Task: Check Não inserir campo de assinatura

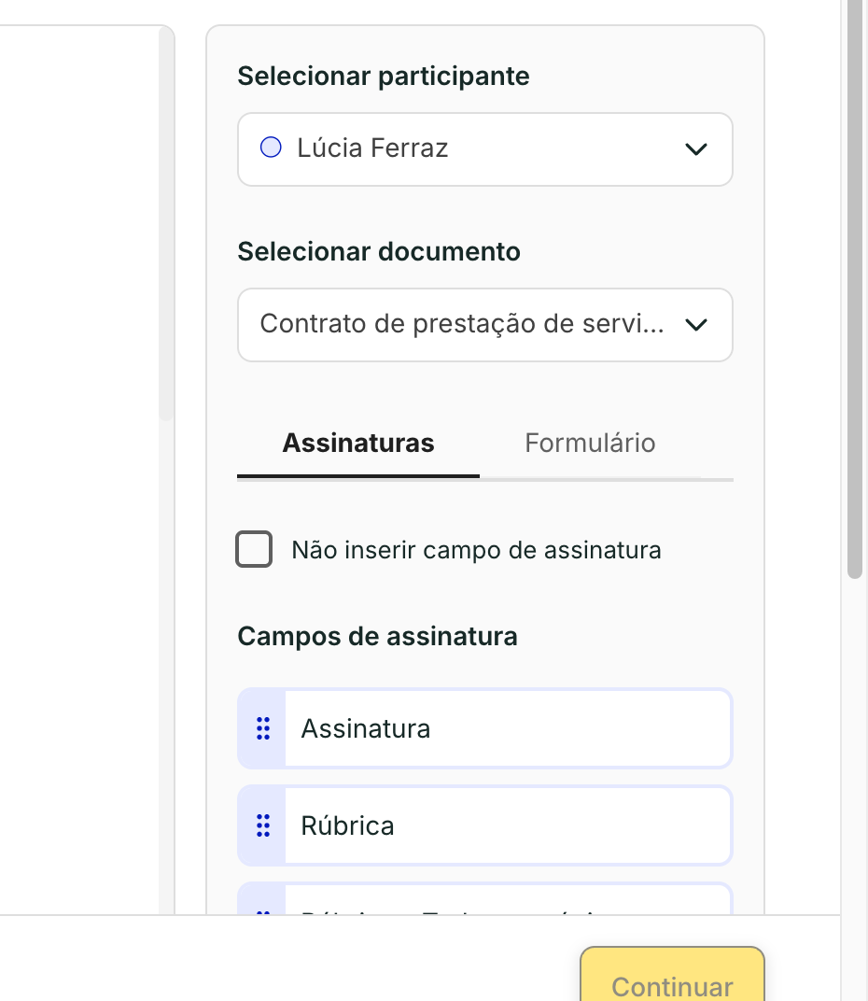Action: 254,549
